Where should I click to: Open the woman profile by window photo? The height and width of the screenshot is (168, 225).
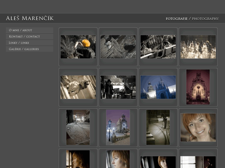pos(78,159)
